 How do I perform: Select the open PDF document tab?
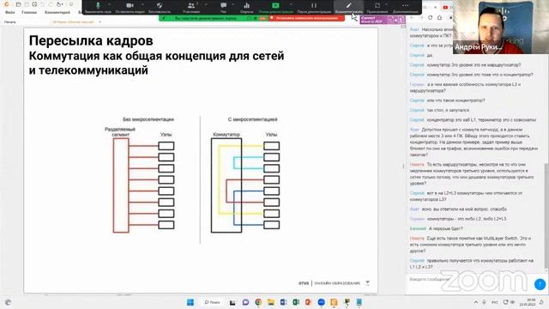pyautogui.click(x=73, y=22)
